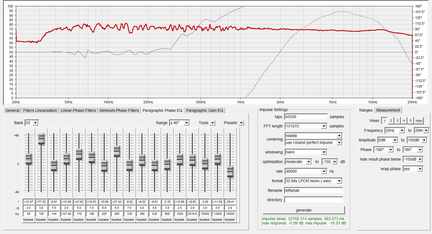Switch to the Paragraphic Gain EQ tab
432x234 pixels.
[x=205, y=110]
